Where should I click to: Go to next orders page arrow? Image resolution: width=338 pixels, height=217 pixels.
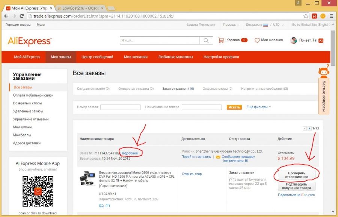(x=309, y=128)
